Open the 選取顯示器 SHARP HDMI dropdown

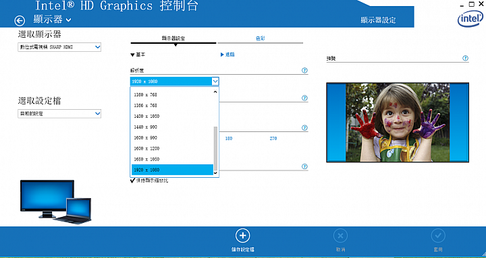59,47
